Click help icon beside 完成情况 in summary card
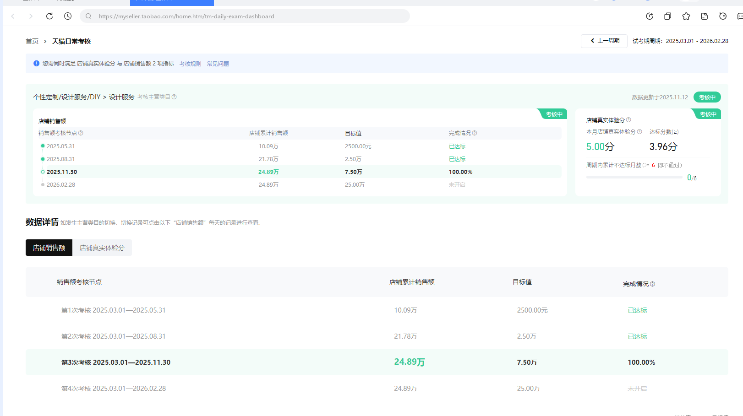Viewport: 743px width, 416px height. tap(475, 133)
